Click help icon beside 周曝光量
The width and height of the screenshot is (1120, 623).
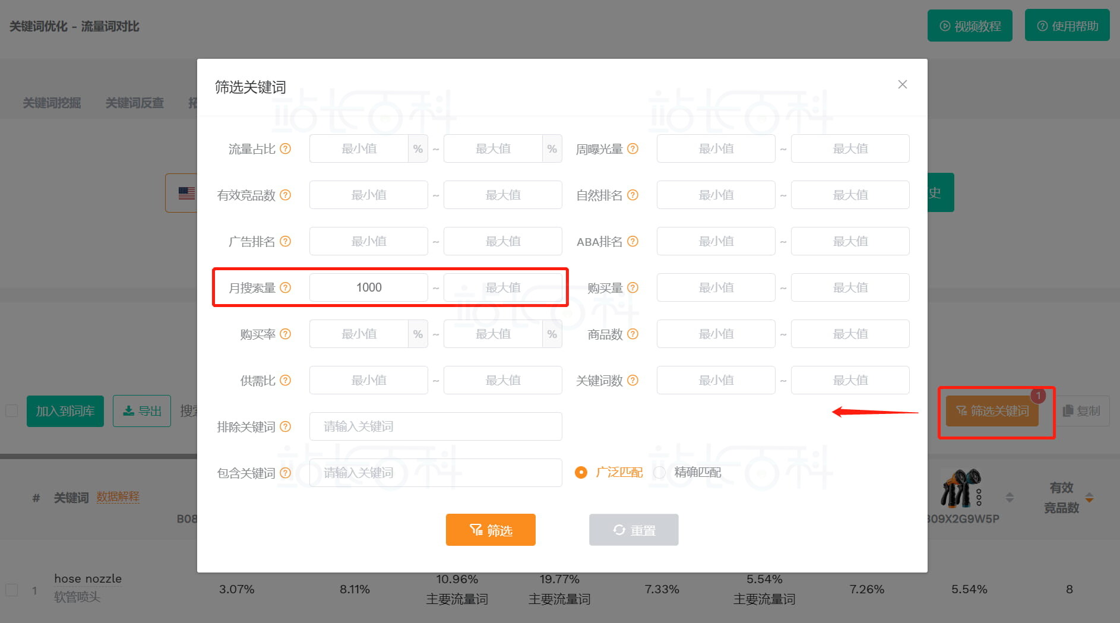(x=633, y=148)
